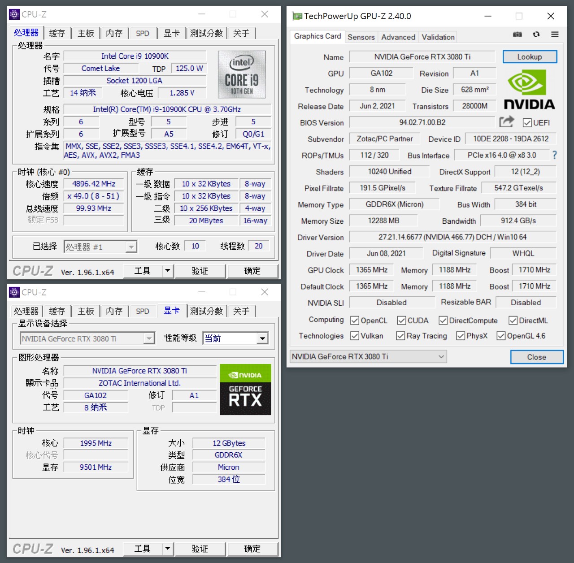Toggle the OpenCL checkbox
This screenshot has height=563, width=574.
(x=355, y=320)
